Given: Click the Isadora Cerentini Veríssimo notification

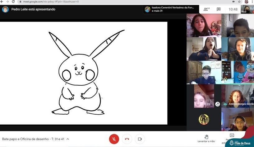Looking at the screenshot, I should (x=171, y=9).
